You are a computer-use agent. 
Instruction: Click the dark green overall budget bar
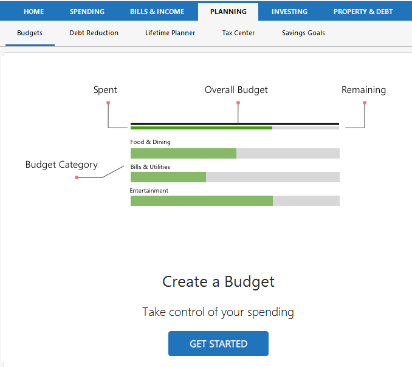[x=201, y=128]
